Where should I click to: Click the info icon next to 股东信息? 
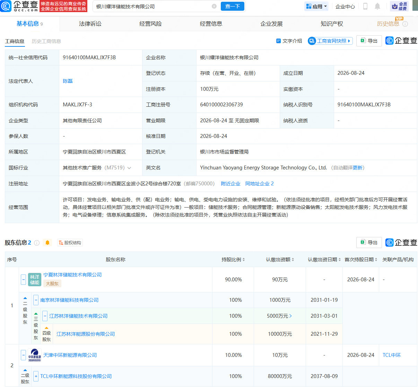tap(37, 243)
